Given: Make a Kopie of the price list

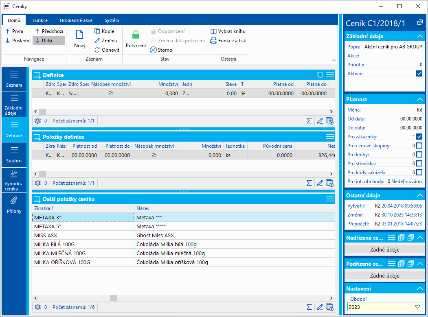Looking at the screenshot, I should pyautogui.click(x=104, y=31).
